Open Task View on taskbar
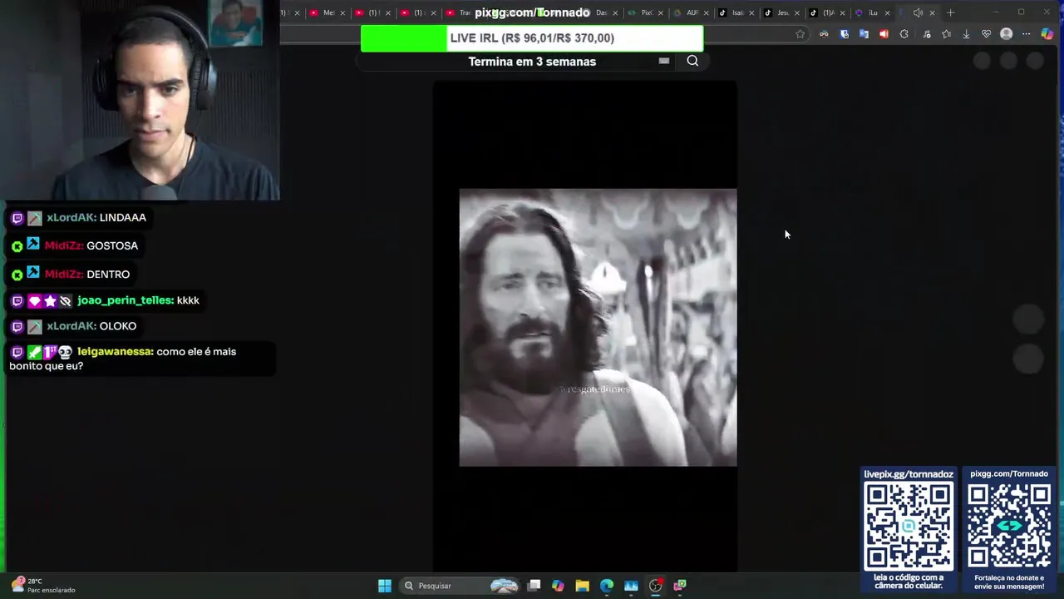Image resolution: width=1064 pixels, height=599 pixels. pos(534,586)
